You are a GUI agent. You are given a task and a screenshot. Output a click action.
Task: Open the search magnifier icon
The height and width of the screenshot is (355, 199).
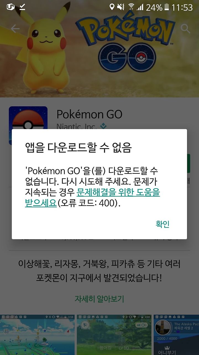(x=185, y=29)
